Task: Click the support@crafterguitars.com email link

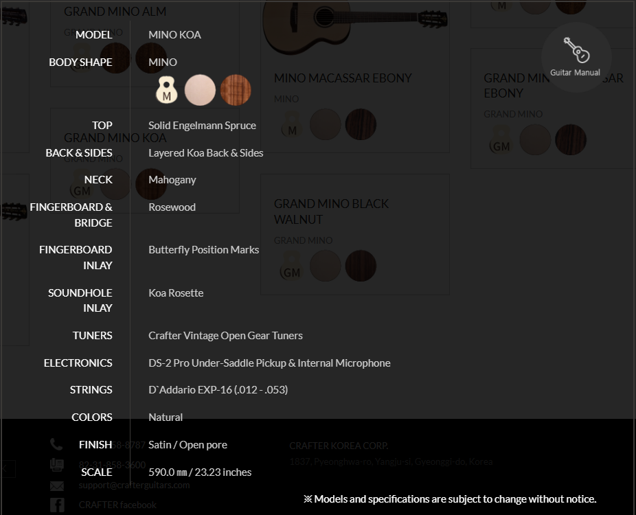Action: [x=134, y=485]
